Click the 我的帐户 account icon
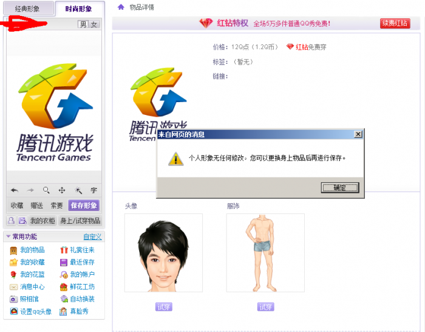The width and height of the screenshot is (425, 332). tap(64, 275)
